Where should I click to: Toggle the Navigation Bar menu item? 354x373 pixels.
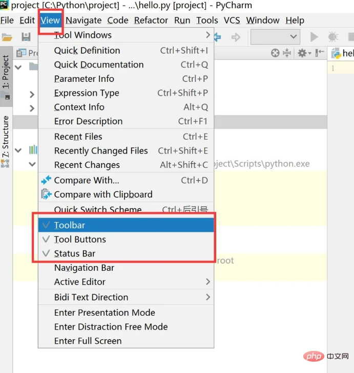126,268
